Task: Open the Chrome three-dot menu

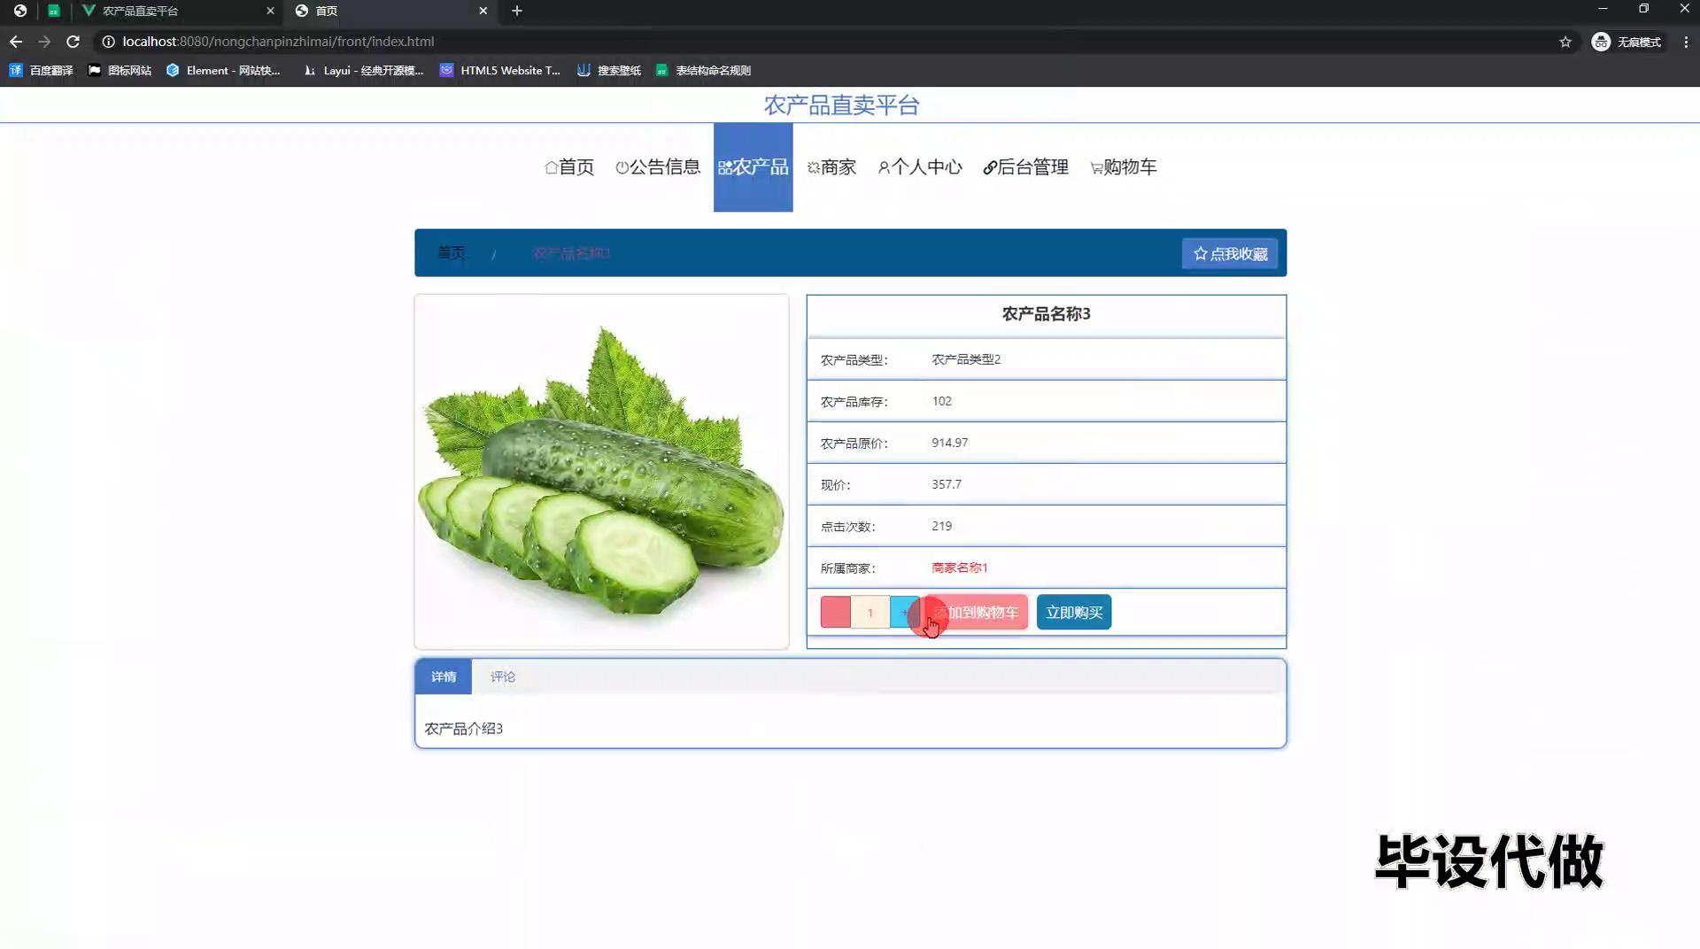Action: pos(1686,42)
